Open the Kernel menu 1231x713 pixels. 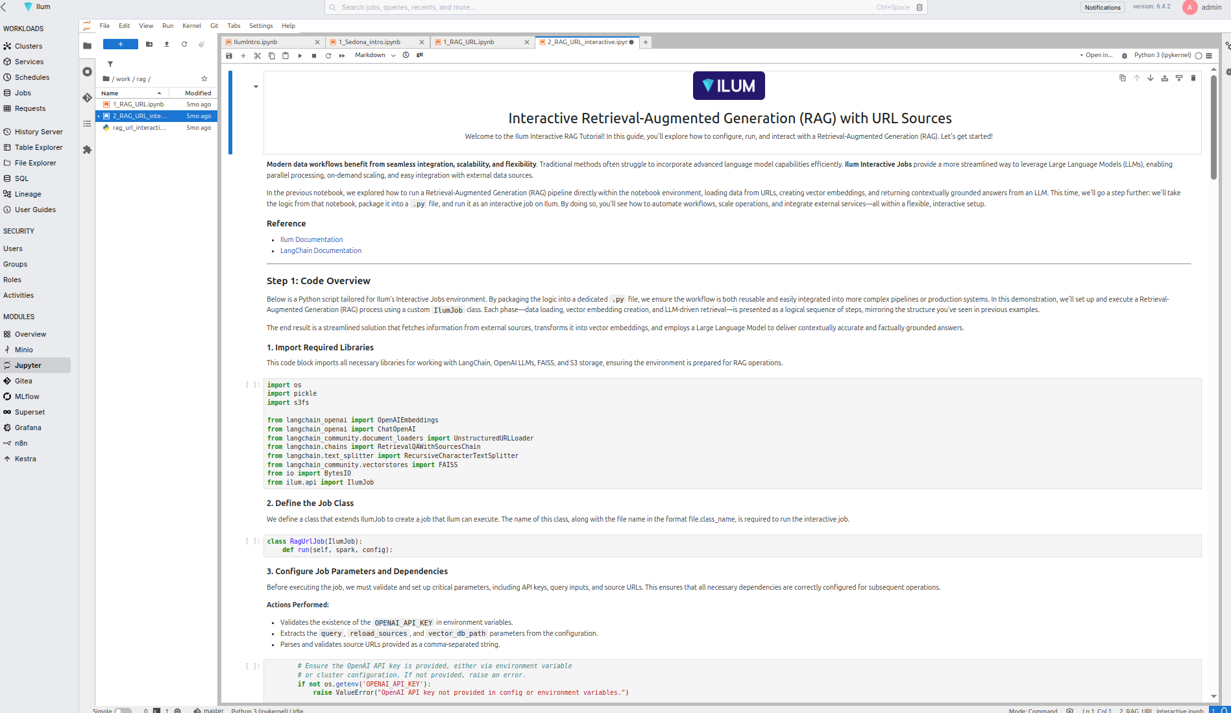[191, 25]
